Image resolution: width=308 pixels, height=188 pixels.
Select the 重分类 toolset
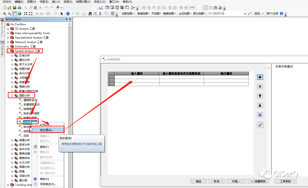coord(23,180)
